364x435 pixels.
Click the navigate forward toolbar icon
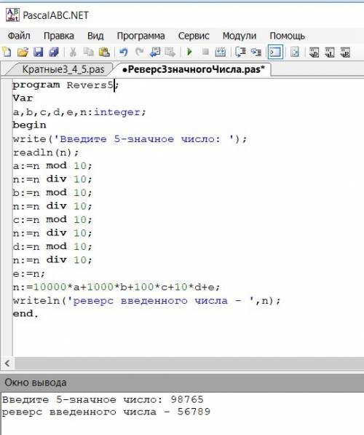click(x=170, y=52)
